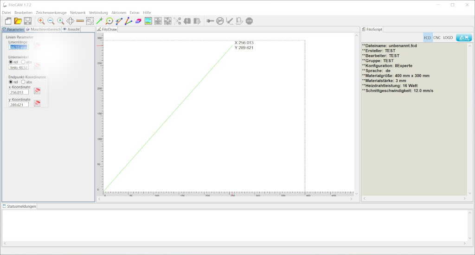Show FCD script view
This screenshot has height=255, width=475.
(x=427, y=38)
